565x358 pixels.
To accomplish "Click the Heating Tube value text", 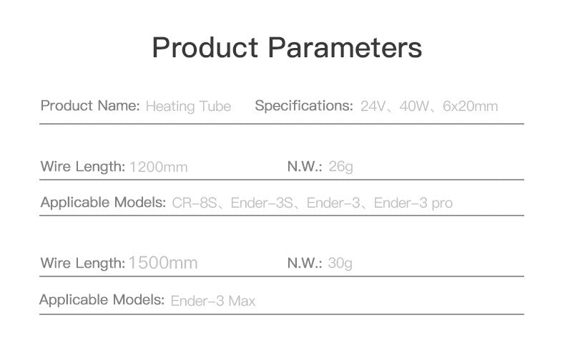I will [188, 107].
